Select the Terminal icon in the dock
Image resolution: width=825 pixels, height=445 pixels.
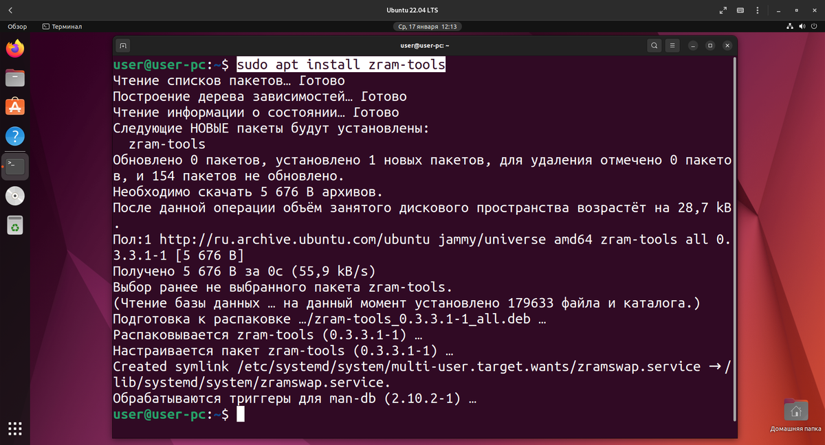tap(15, 166)
